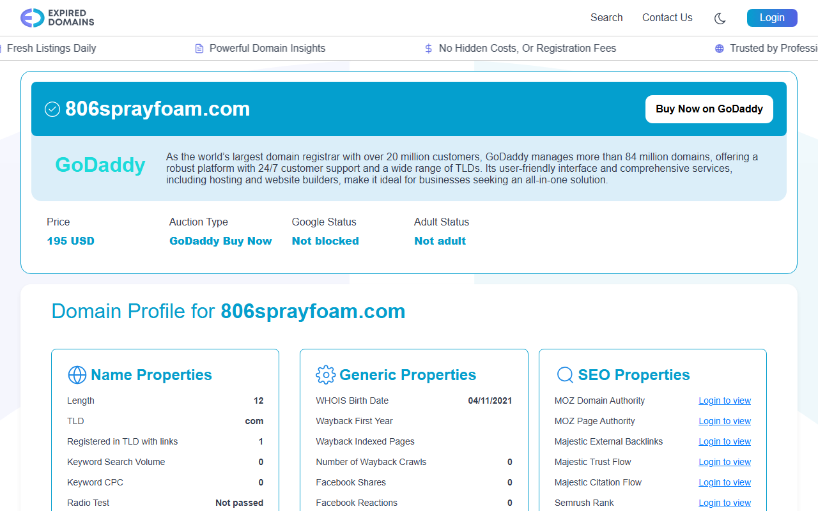Click the magnifier icon next to SEO Properties
Screen dimensions: 818x511
(x=565, y=375)
